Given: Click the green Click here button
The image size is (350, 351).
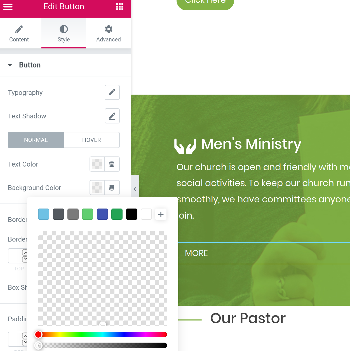Looking at the screenshot, I should point(205,3).
